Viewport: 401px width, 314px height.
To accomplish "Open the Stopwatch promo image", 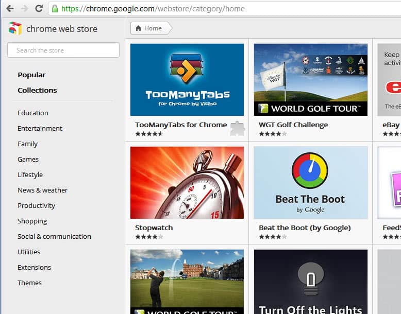I will (x=187, y=183).
